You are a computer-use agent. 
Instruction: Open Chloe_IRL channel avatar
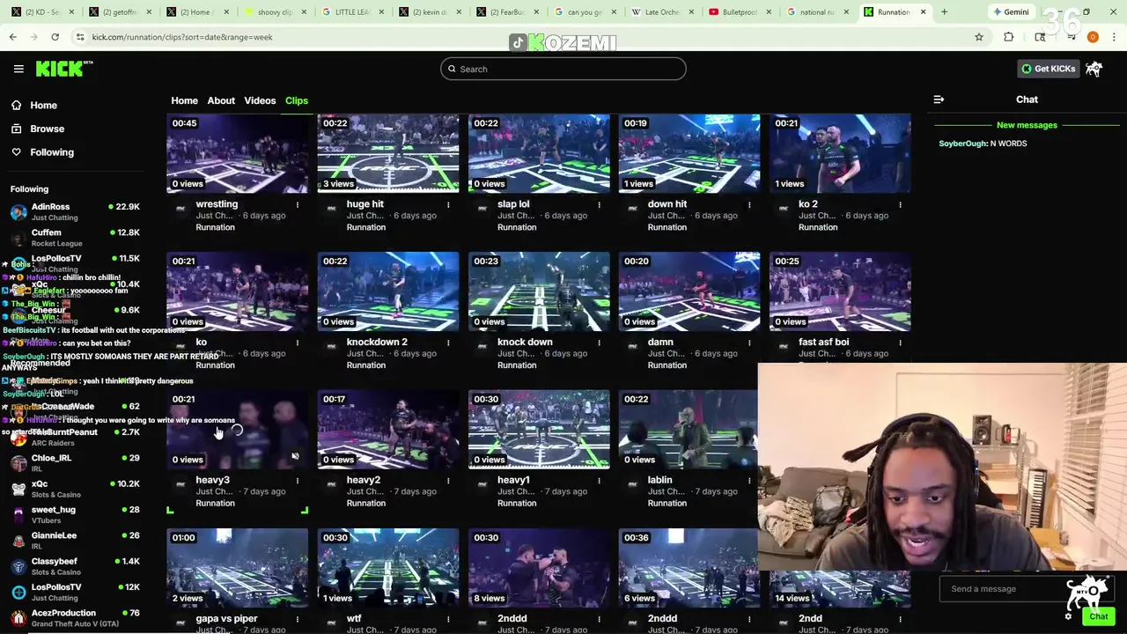(x=18, y=463)
